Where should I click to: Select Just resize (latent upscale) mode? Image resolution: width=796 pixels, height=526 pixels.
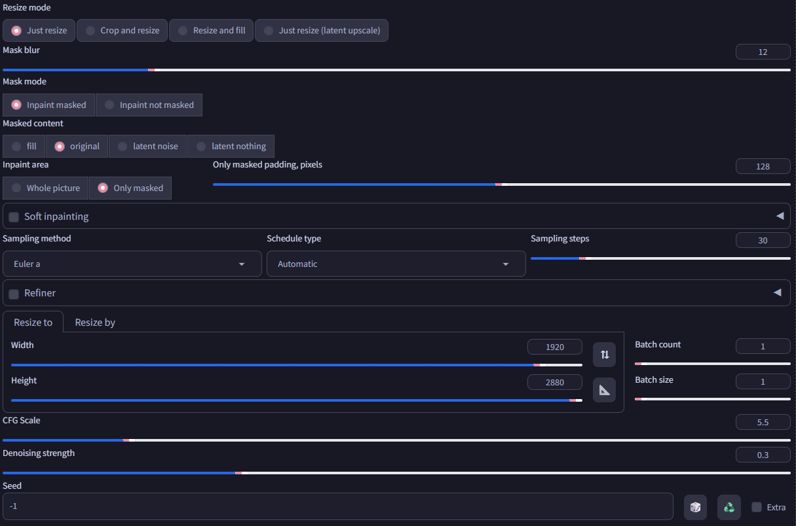click(322, 30)
